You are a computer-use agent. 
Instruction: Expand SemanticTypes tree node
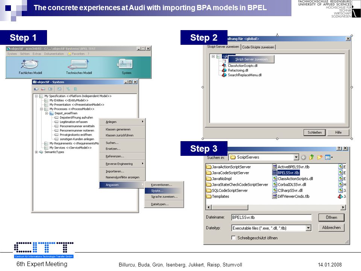coord(36,152)
